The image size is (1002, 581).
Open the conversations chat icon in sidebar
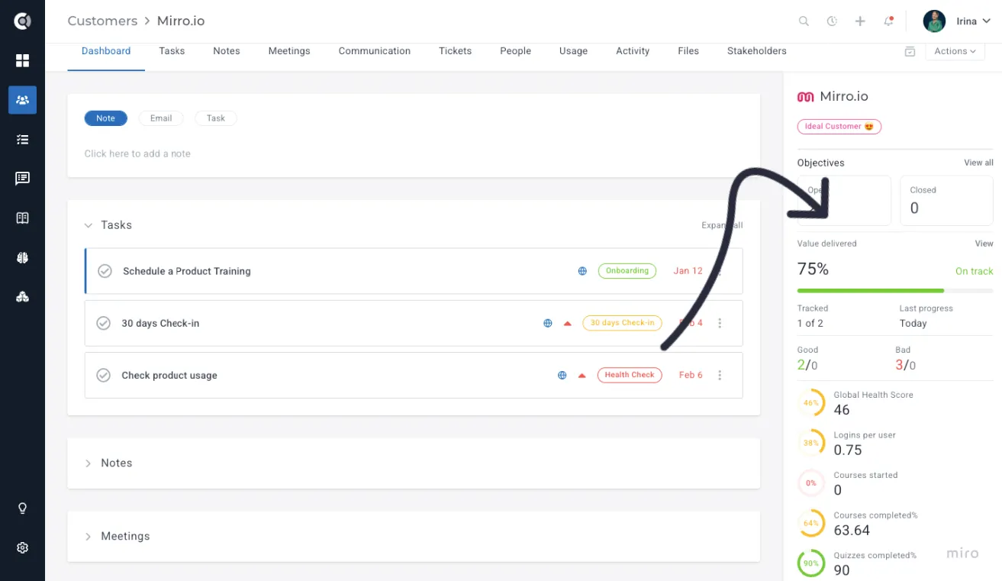pos(22,179)
